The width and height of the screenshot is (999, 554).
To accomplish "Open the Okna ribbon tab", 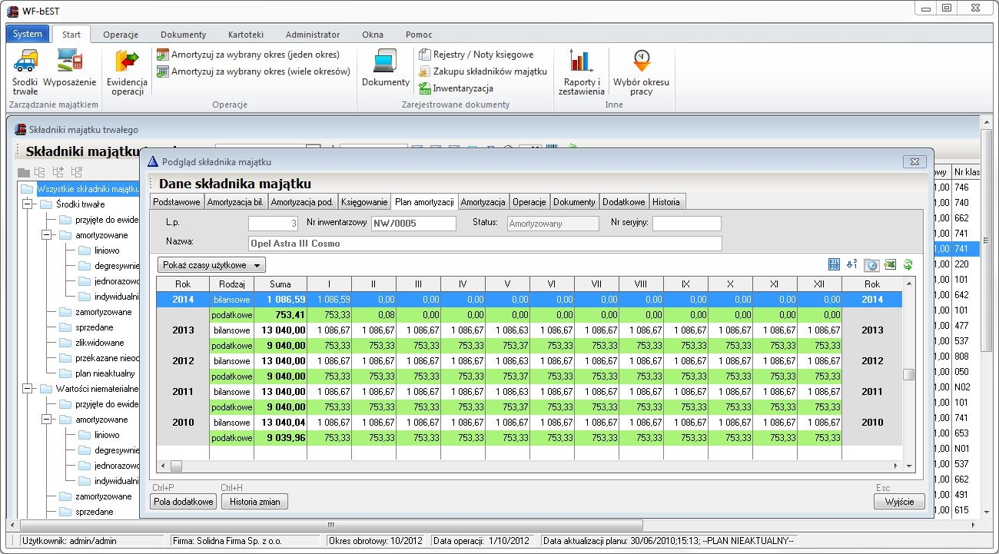I will [373, 35].
